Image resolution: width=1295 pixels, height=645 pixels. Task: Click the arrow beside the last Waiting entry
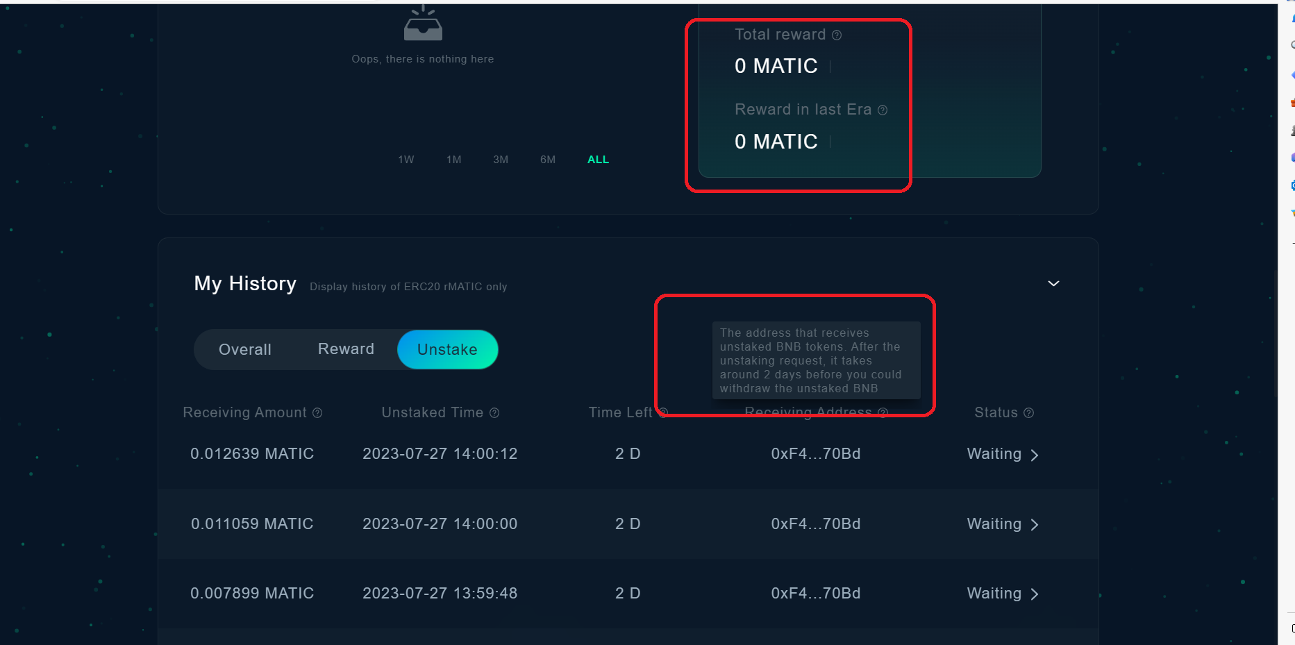click(1035, 594)
